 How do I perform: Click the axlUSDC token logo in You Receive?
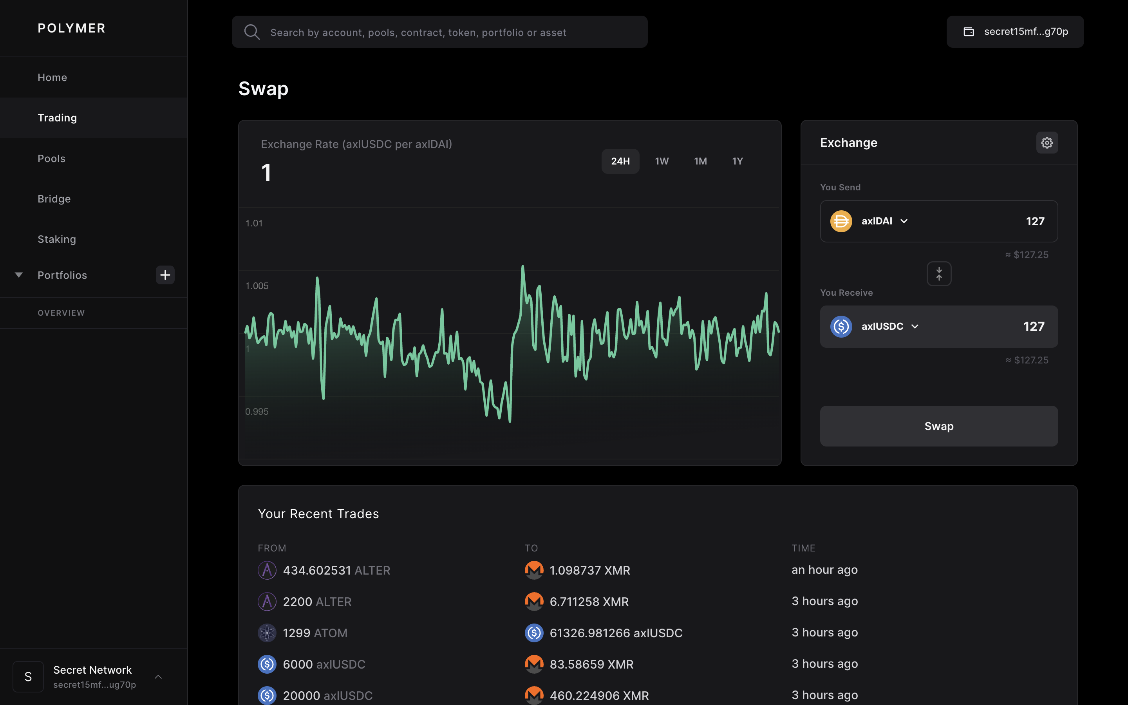point(841,326)
